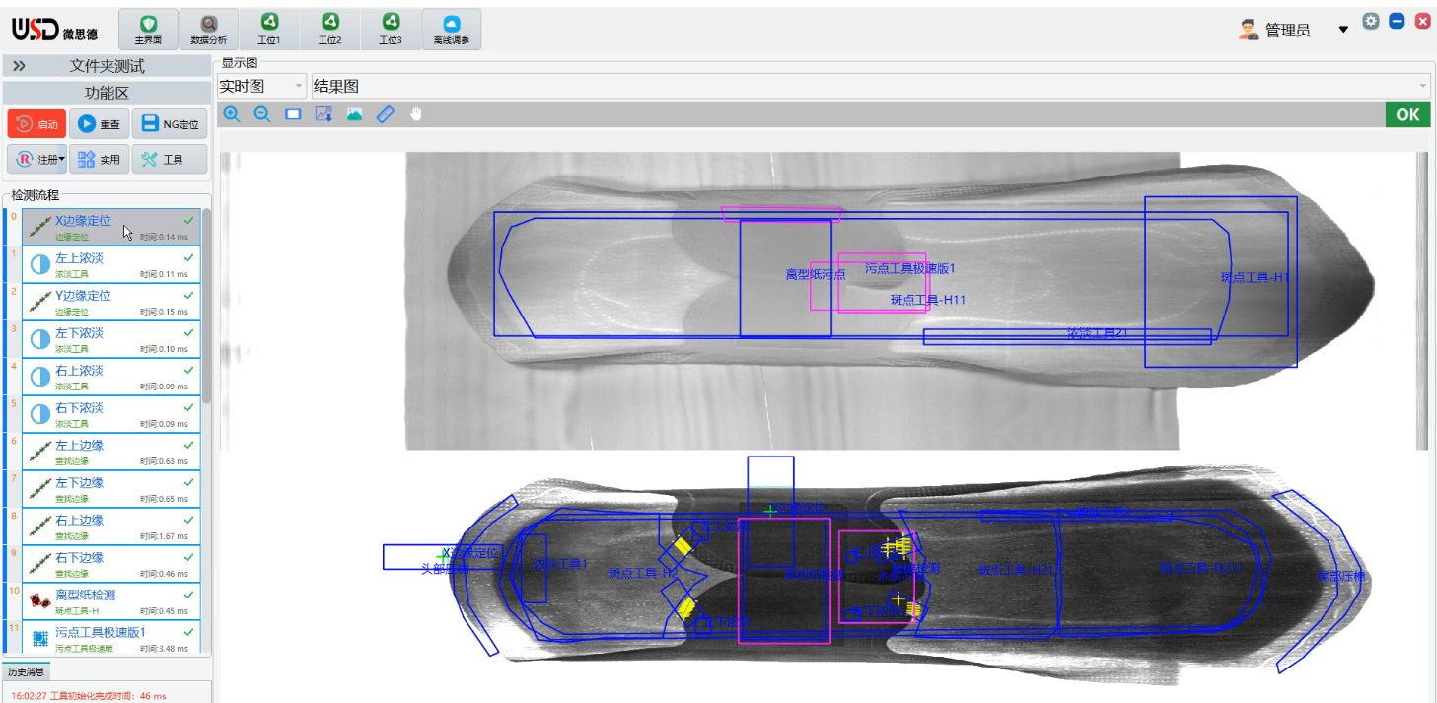Click the zoom out magnifier icon

262,114
